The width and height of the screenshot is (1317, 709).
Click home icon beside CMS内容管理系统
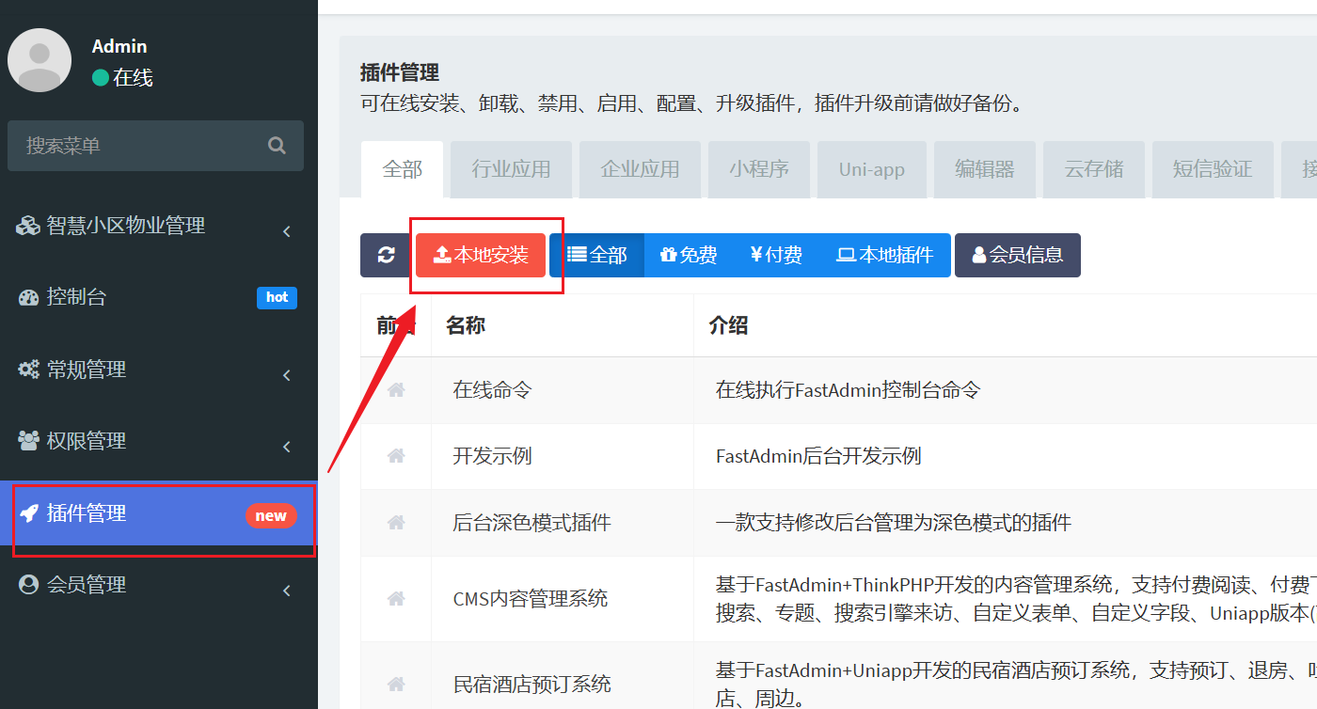coord(396,598)
